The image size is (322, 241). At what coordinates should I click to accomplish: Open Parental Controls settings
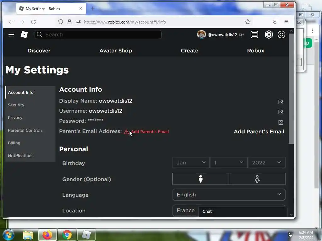[30, 130]
